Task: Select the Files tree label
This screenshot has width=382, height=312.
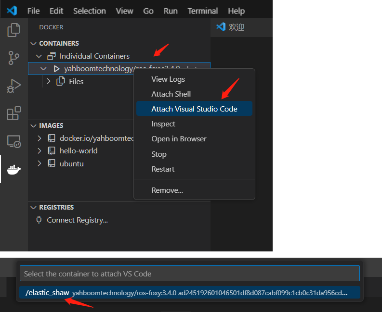Action: (76, 81)
